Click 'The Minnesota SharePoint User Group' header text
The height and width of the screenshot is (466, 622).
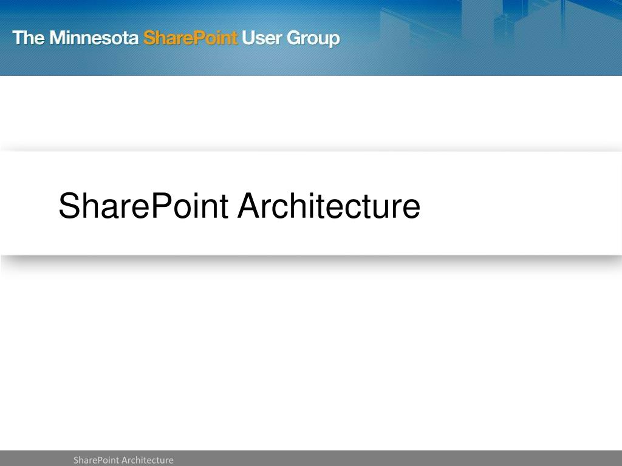pyautogui.click(x=176, y=38)
